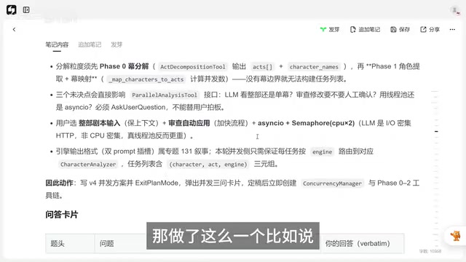Click the 问答卡片 heading
The image size is (466, 262).
click(61, 215)
